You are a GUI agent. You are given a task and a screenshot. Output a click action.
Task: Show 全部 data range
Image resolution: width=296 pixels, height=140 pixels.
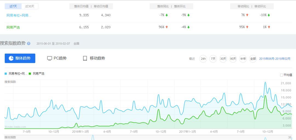click(x=253, y=59)
